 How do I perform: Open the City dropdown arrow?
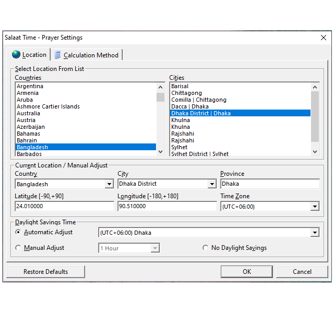point(212,184)
